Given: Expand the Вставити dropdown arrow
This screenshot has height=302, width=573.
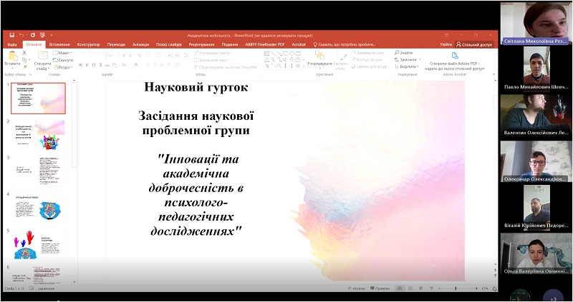Looking at the screenshot, I should pyautogui.click(x=12, y=68).
